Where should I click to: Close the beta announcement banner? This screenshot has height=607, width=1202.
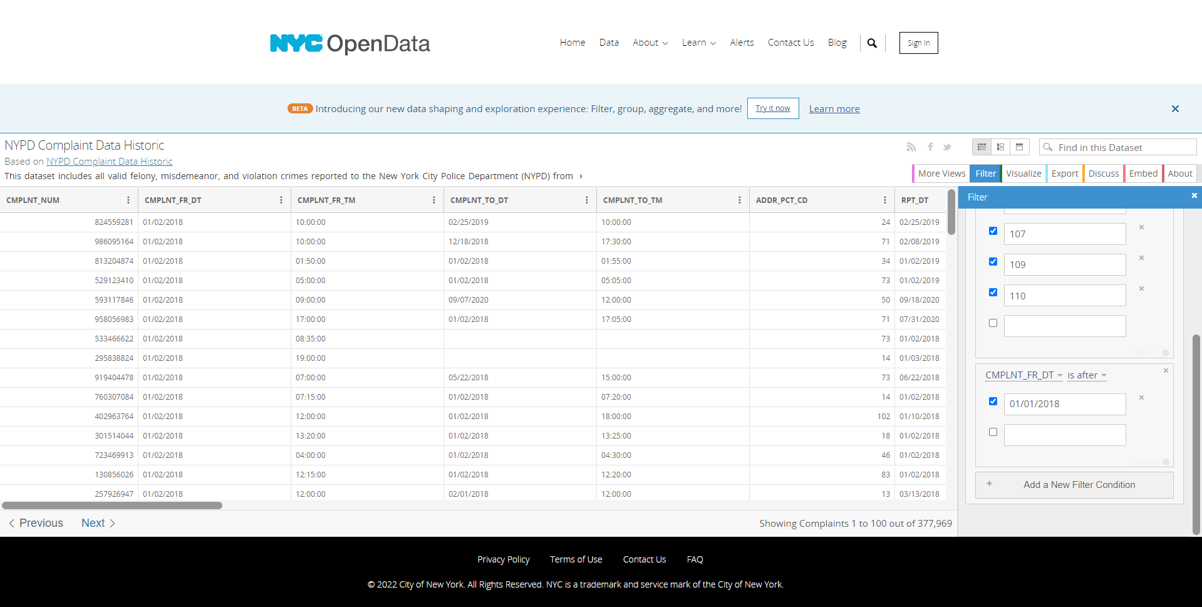pyautogui.click(x=1175, y=108)
